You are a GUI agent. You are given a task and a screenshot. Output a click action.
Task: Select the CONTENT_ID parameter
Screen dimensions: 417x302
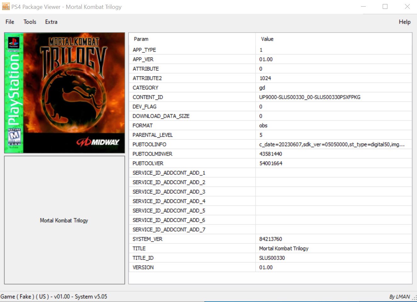click(148, 97)
